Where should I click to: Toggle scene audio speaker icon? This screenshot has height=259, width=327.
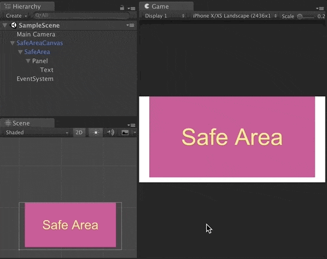(x=111, y=132)
